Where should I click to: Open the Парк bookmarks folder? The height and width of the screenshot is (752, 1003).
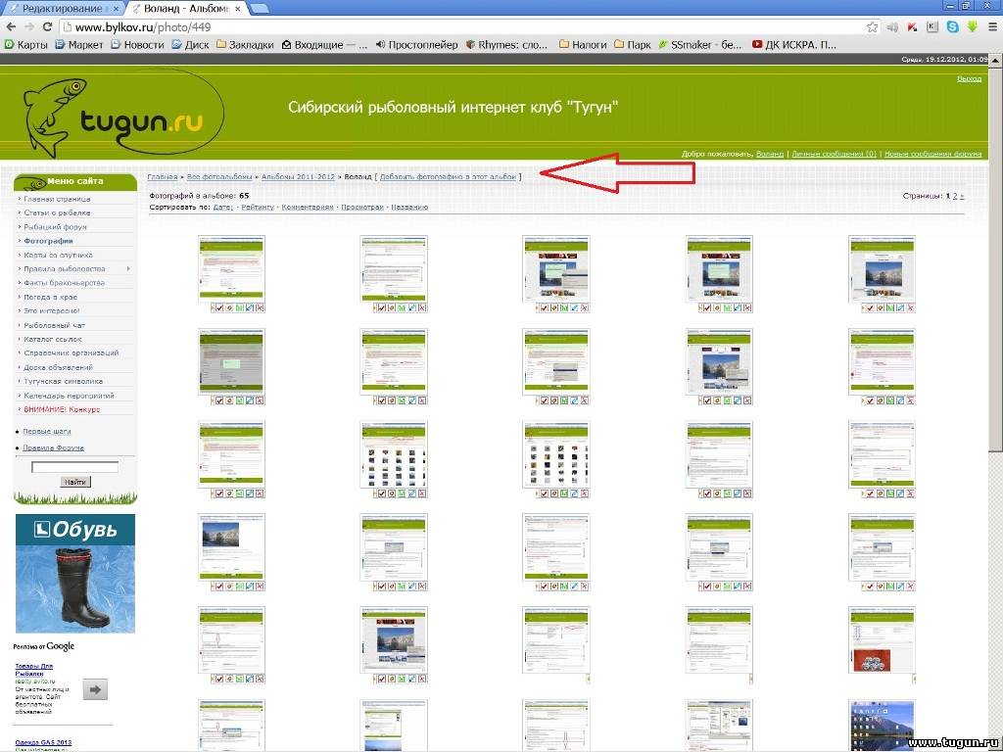(632, 45)
